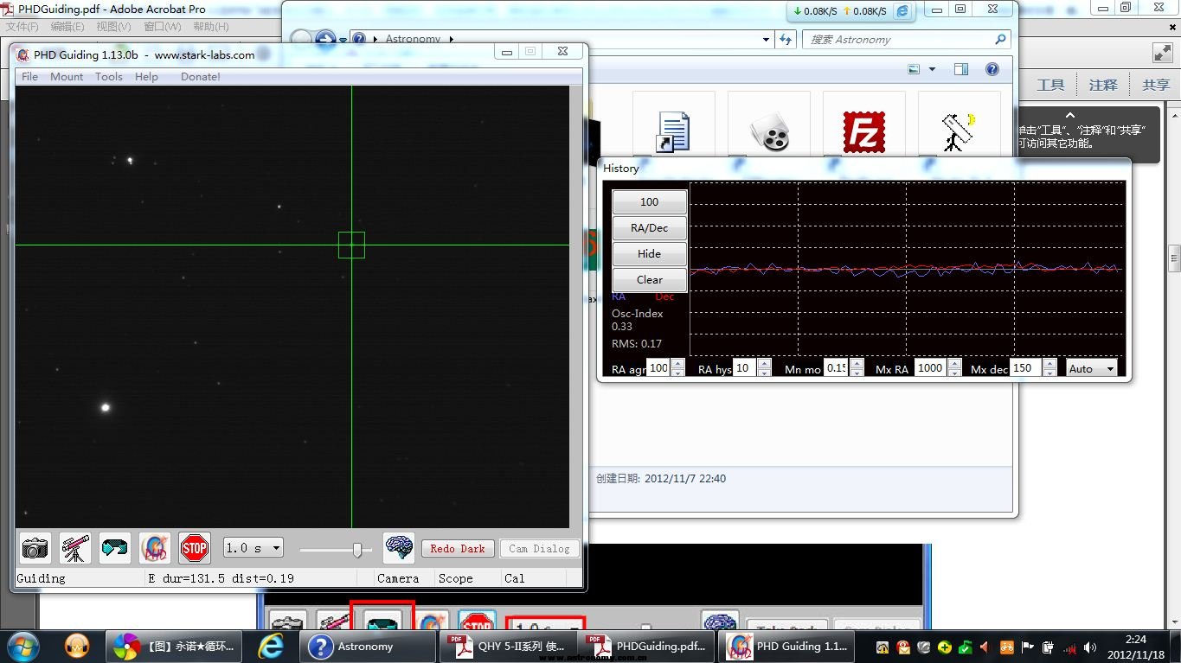Image resolution: width=1181 pixels, height=663 pixels.
Task: Click the Mx RA value field
Action: [x=932, y=368]
